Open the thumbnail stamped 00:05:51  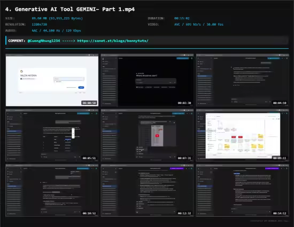pos(52,135)
